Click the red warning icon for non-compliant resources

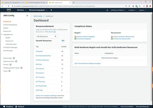click(112, 37)
